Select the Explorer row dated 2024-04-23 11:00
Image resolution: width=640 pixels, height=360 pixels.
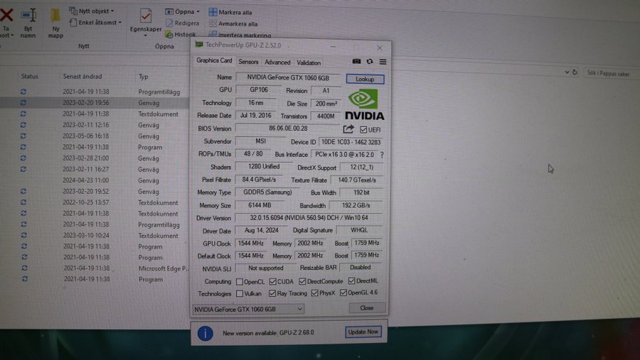[x=95, y=180]
